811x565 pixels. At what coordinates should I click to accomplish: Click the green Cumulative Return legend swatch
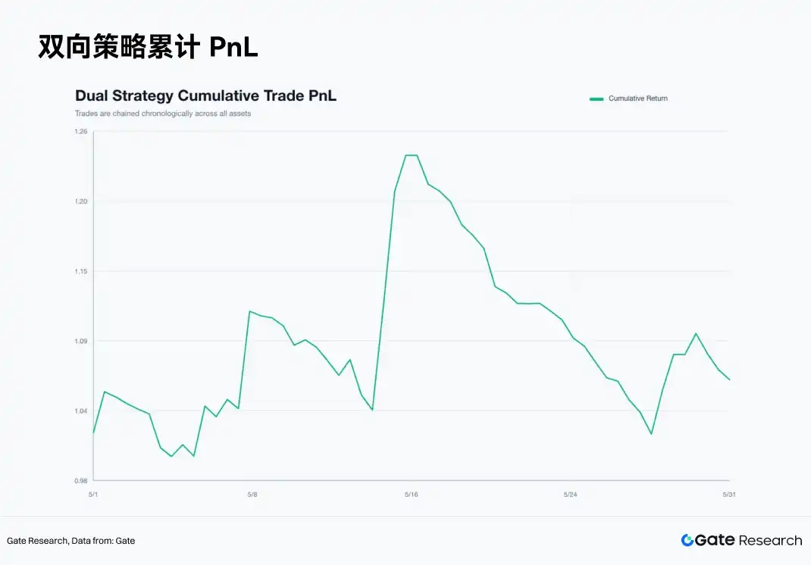click(597, 98)
